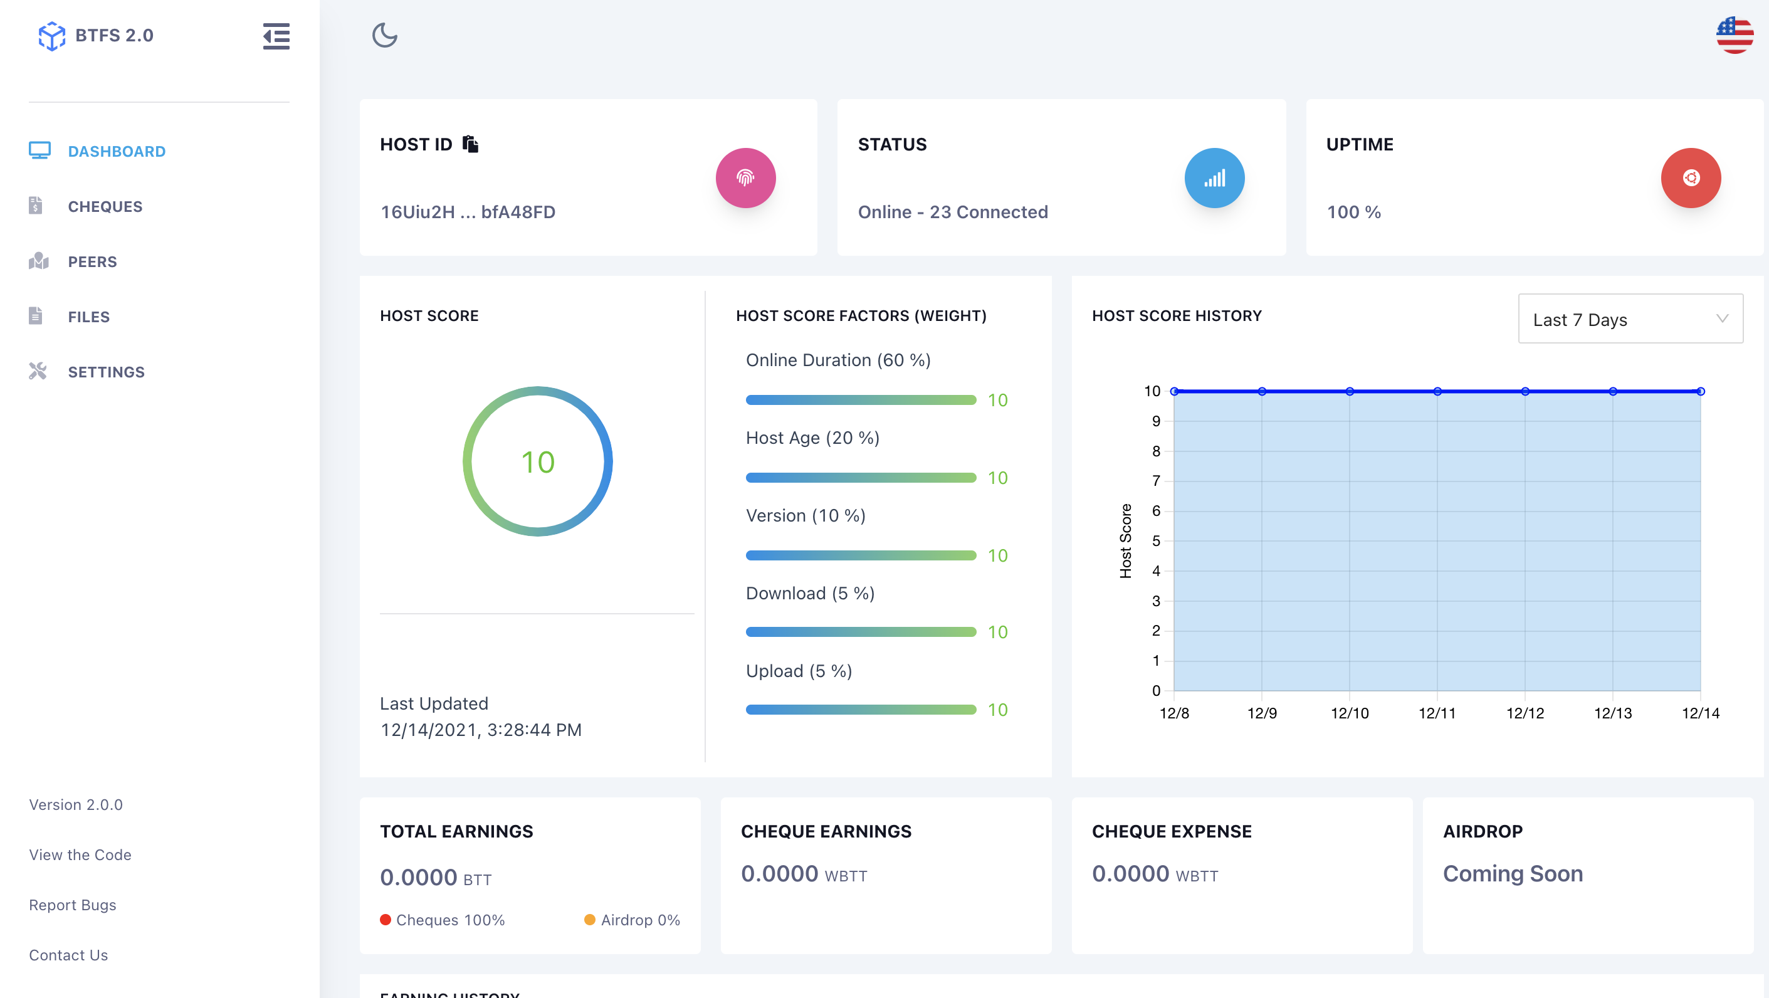Click the Online Duration score bar
This screenshot has height=998, width=1769.
tap(861, 400)
